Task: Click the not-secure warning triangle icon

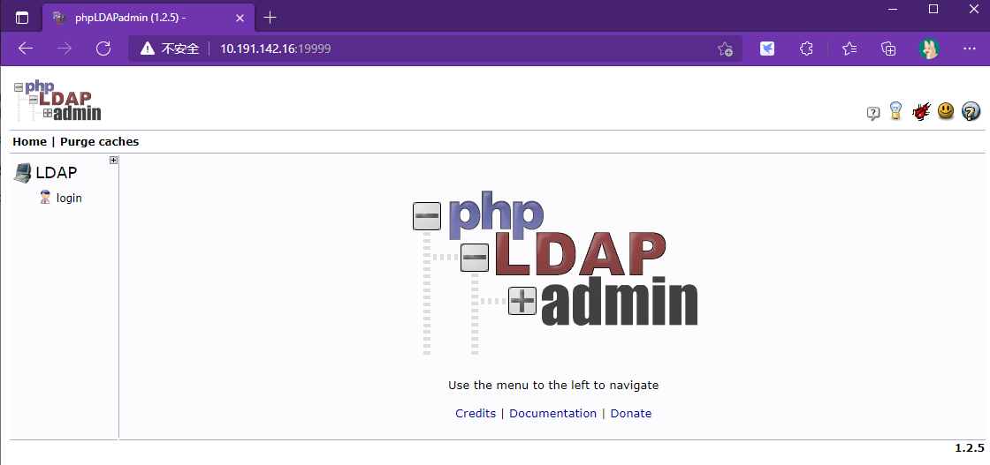Action: pos(147,49)
